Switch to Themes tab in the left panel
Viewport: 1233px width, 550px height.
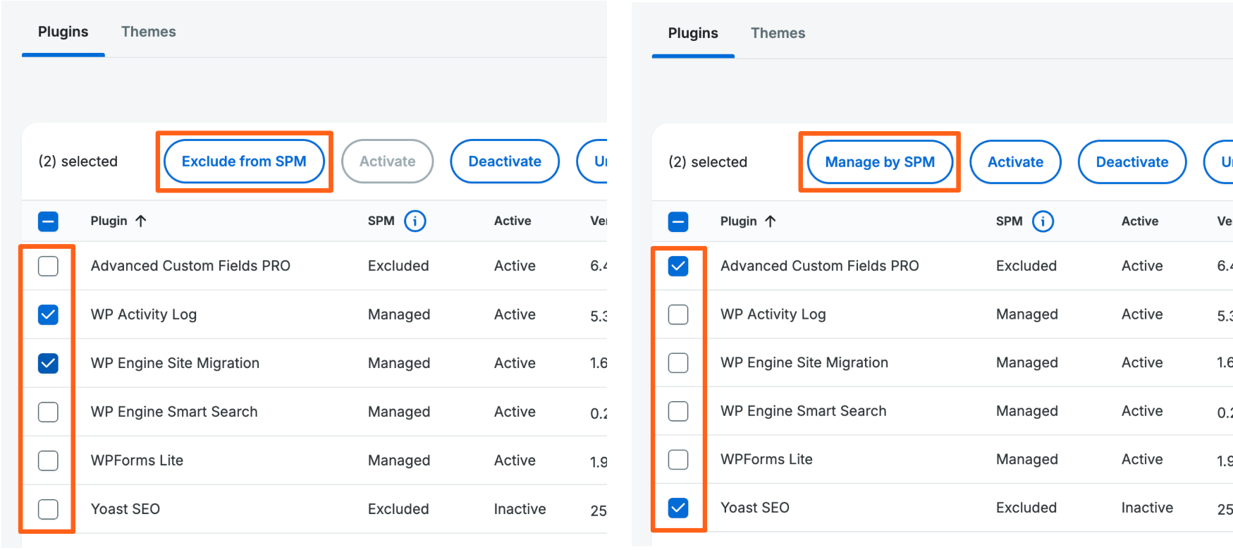pyautogui.click(x=148, y=32)
